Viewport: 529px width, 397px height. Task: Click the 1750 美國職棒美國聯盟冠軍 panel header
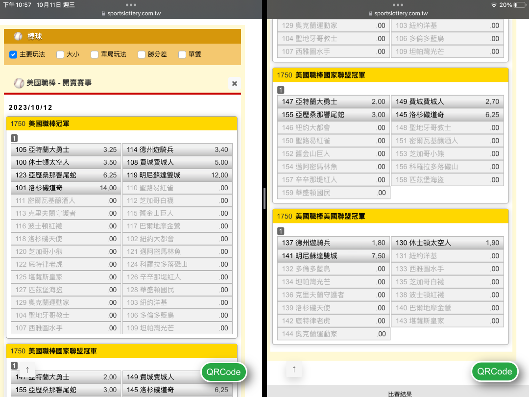click(x=390, y=216)
